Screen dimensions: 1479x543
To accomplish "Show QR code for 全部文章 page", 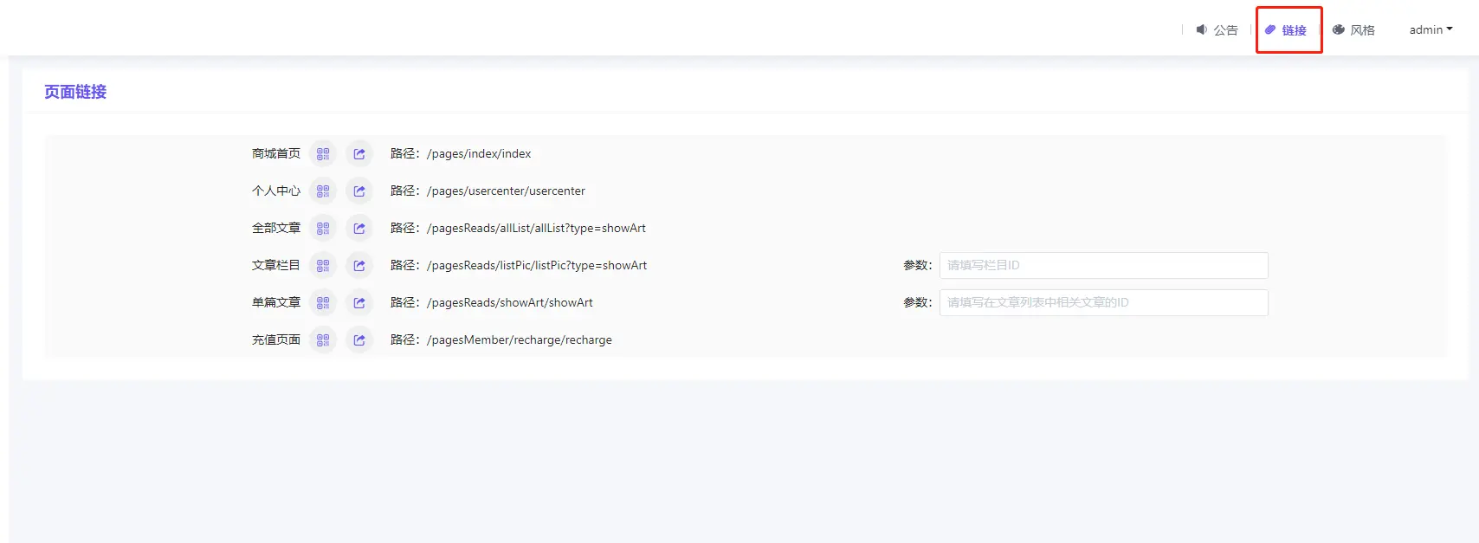I will tap(323, 229).
